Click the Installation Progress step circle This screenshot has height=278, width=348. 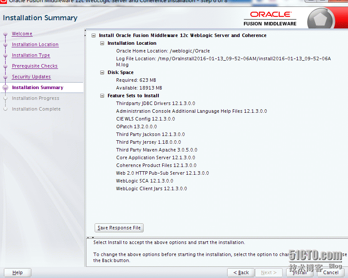coord(6,99)
